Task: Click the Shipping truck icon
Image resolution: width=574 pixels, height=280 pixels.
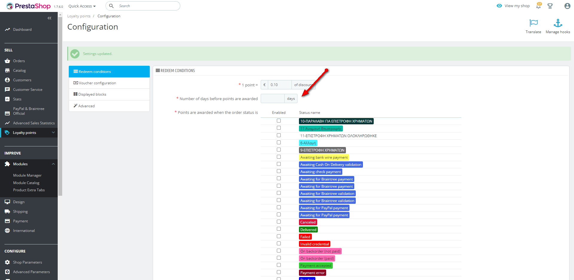Action: point(7,212)
